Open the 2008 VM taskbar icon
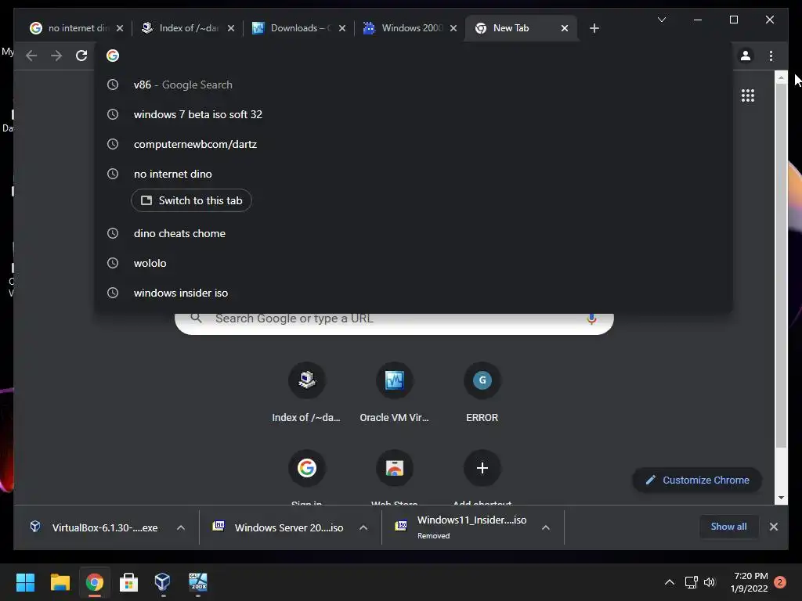 (x=198, y=582)
